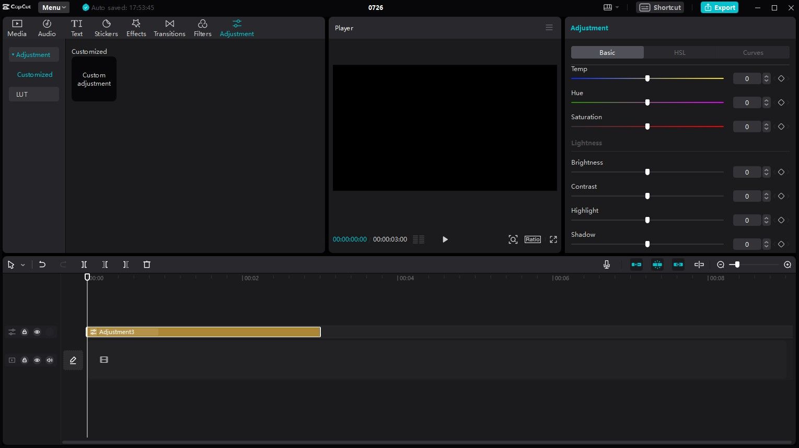799x448 pixels.
Task: Click the fullscreen icon in Player
Action: tap(553, 239)
